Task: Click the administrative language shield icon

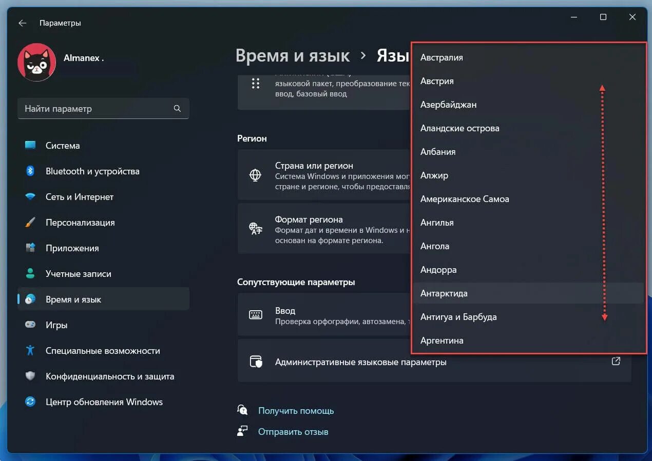Action: point(256,362)
